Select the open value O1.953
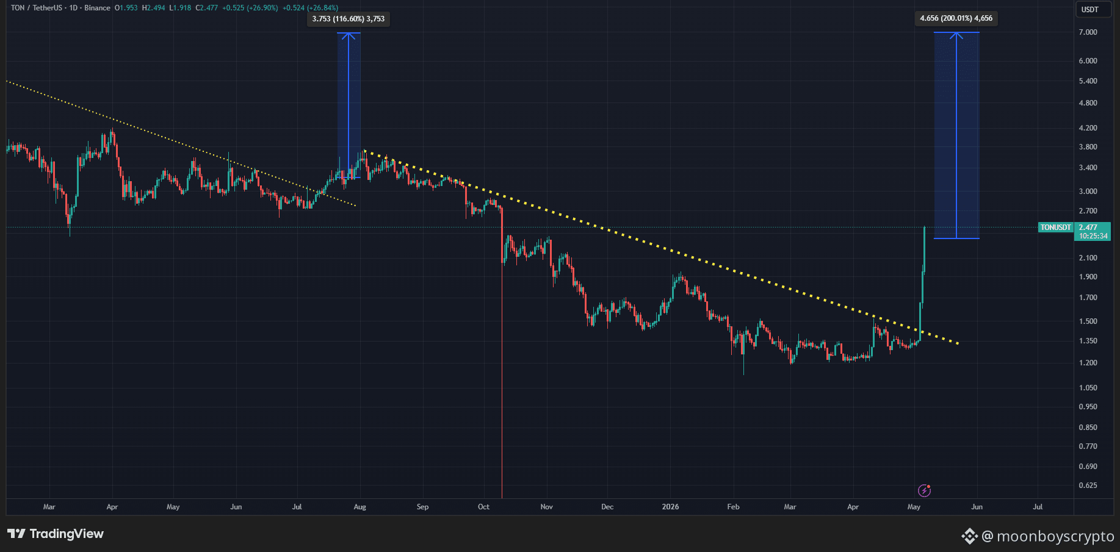 click(126, 8)
